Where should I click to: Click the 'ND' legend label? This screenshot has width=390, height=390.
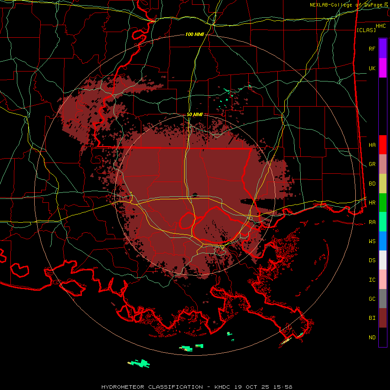[x=372, y=338]
